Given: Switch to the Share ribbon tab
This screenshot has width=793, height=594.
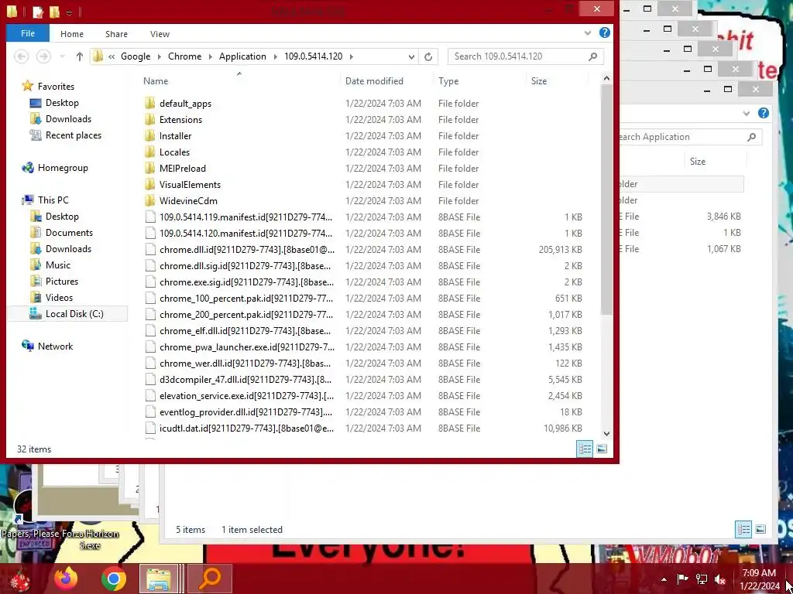Looking at the screenshot, I should 116,34.
